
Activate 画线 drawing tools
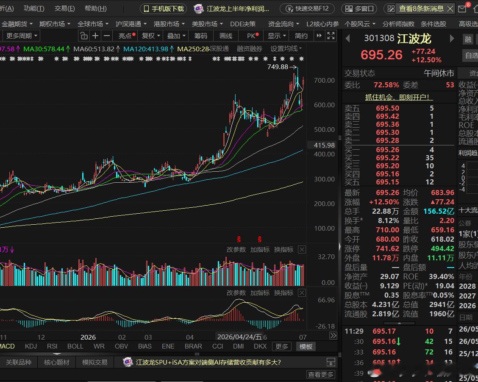click(226, 36)
